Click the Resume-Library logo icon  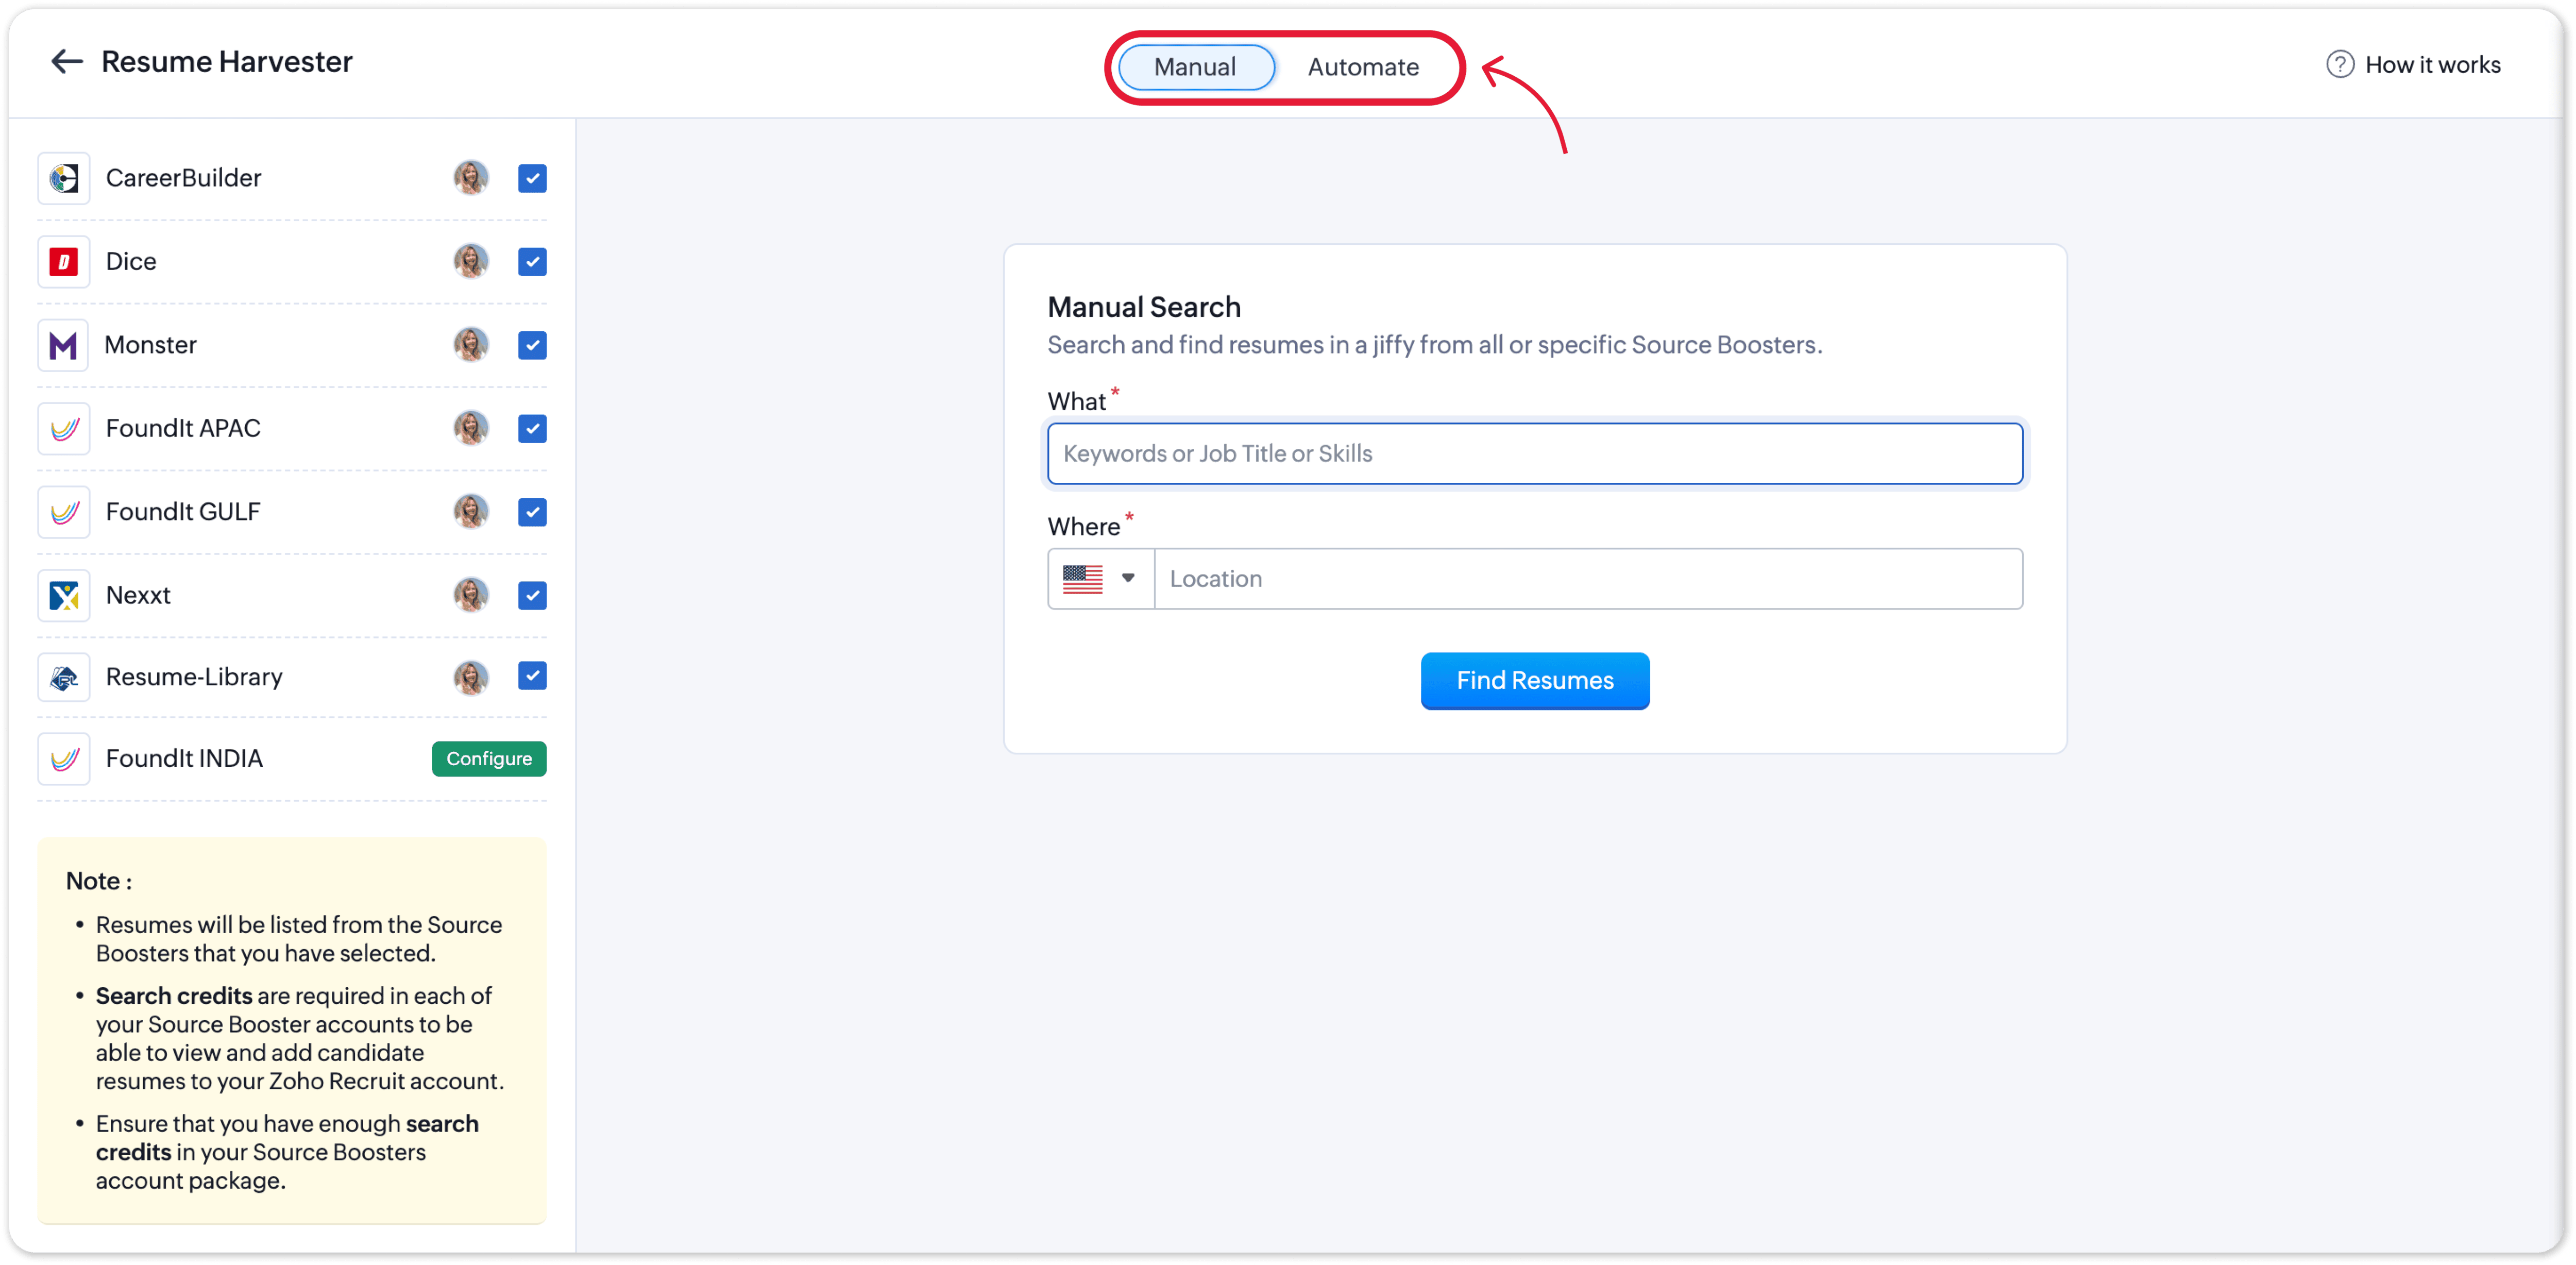[64, 678]
